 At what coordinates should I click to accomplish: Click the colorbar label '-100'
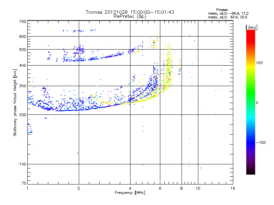pos(261,142)
